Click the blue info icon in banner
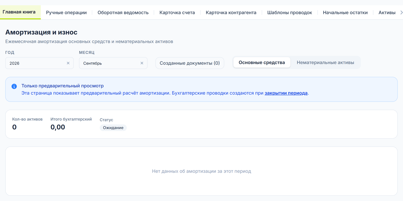Screen dimensions: 403x201 click(x=14, y=86)
